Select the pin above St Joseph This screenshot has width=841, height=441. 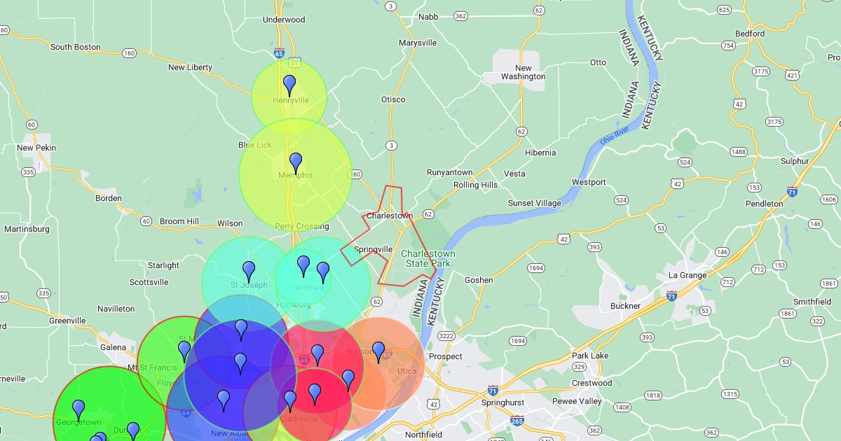tap(249, 272)
